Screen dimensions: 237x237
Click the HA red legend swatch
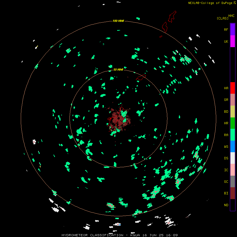tap(233, 88)
